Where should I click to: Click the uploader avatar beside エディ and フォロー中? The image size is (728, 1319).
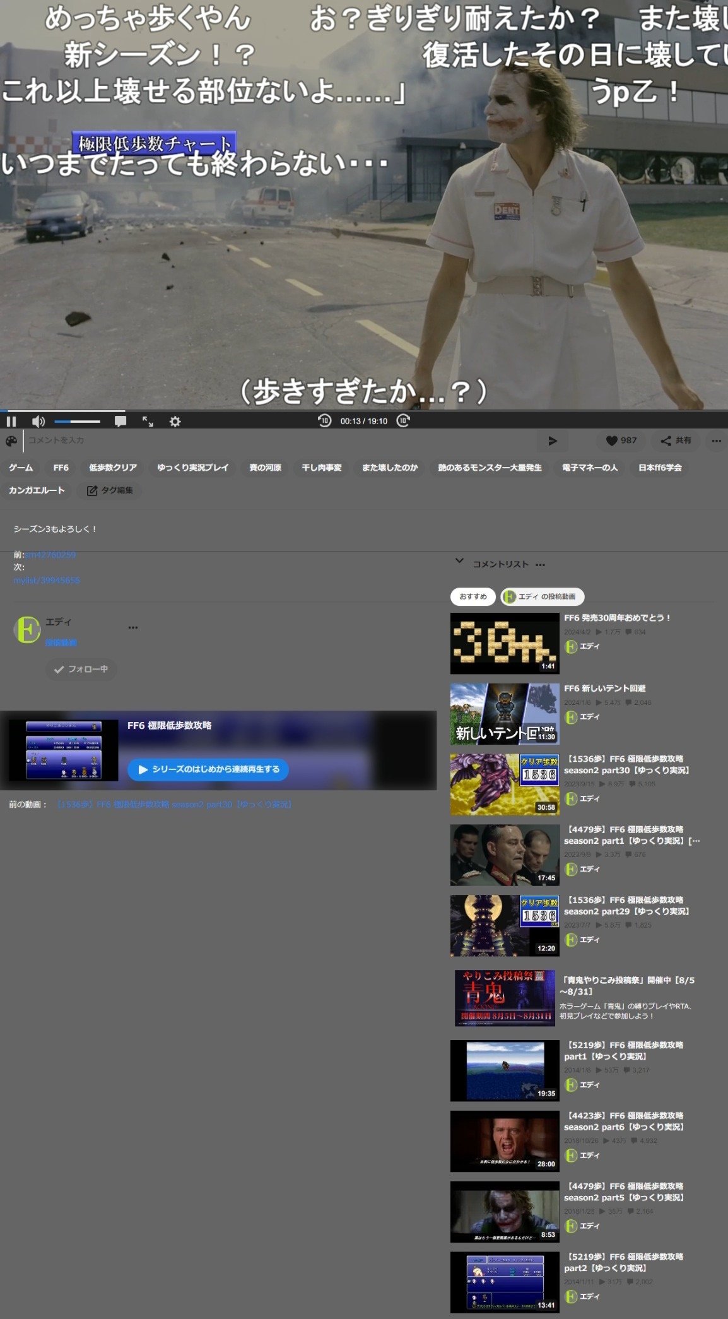click(27, 629)
